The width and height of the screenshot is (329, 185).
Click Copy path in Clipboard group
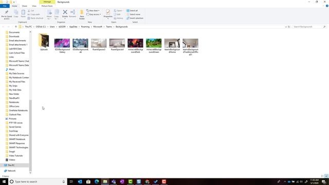[33, 14]
